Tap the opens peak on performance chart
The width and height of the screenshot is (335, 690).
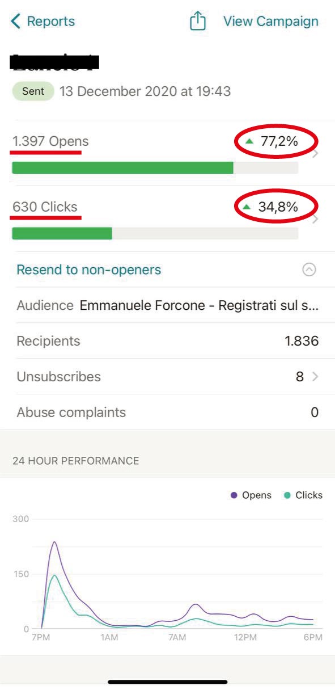coord(54,542)
